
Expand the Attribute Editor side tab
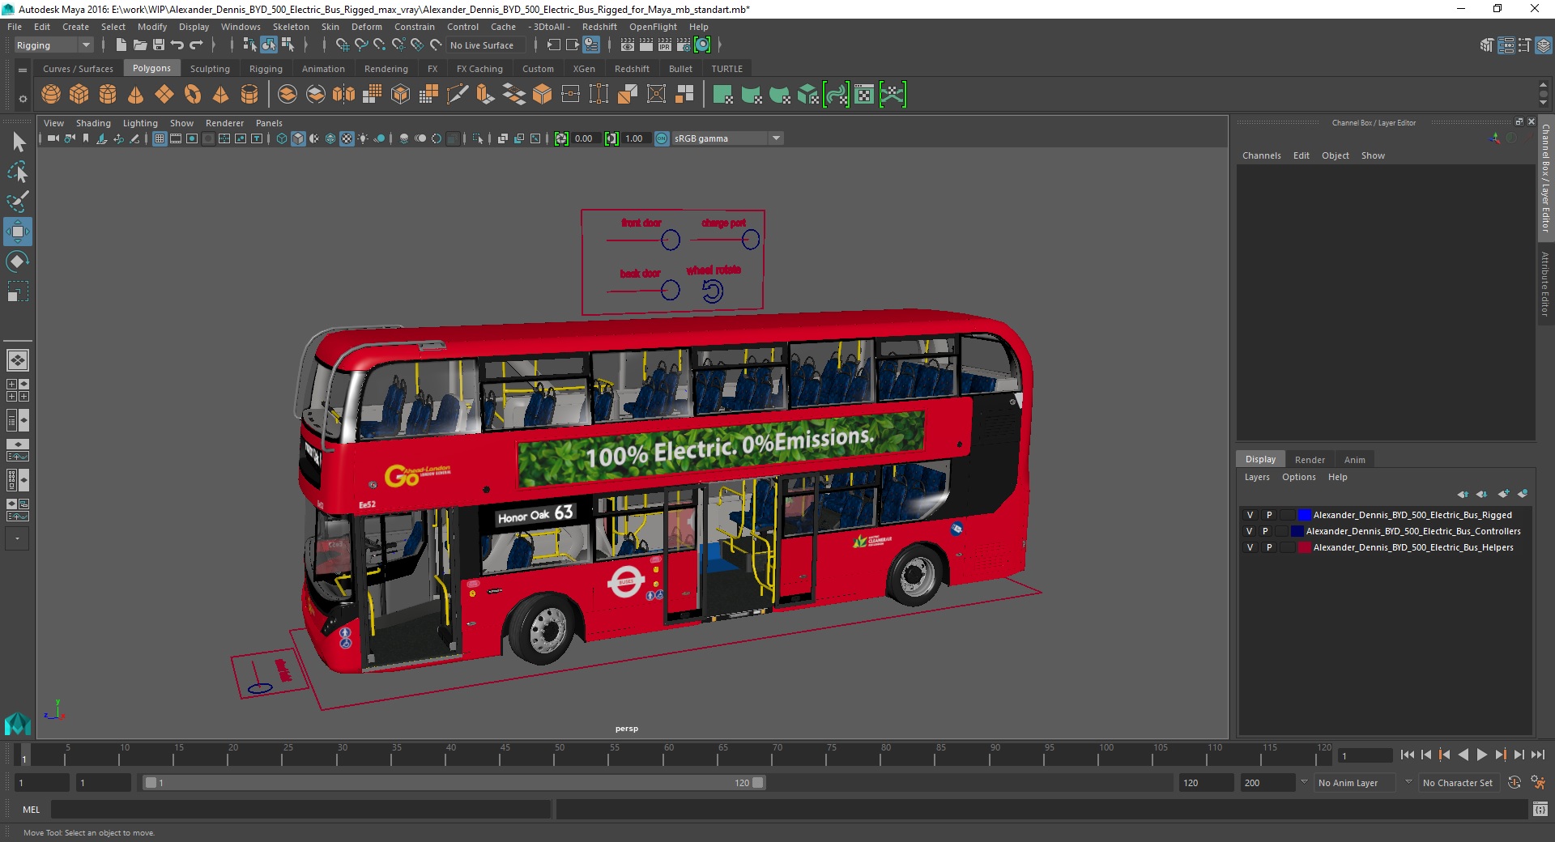(1545, 283)
